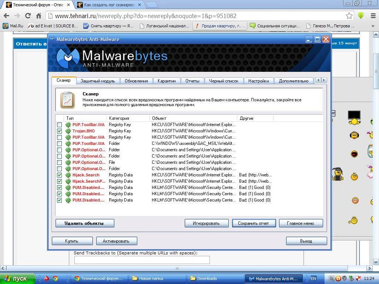Image resolution: width=379 pixels, height=284 pixels.
Task: Switch to the Новая папка taskbar window
Action: [157, 278]
